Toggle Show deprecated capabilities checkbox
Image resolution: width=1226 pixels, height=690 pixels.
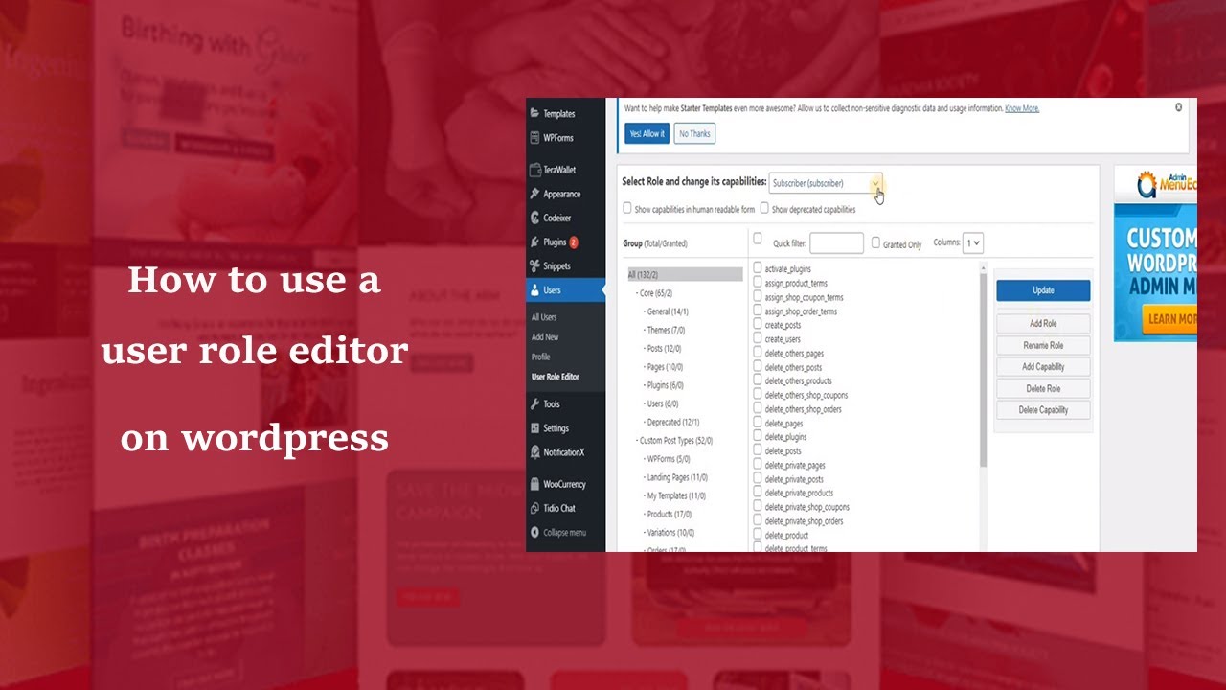click(x=764, y=208)
